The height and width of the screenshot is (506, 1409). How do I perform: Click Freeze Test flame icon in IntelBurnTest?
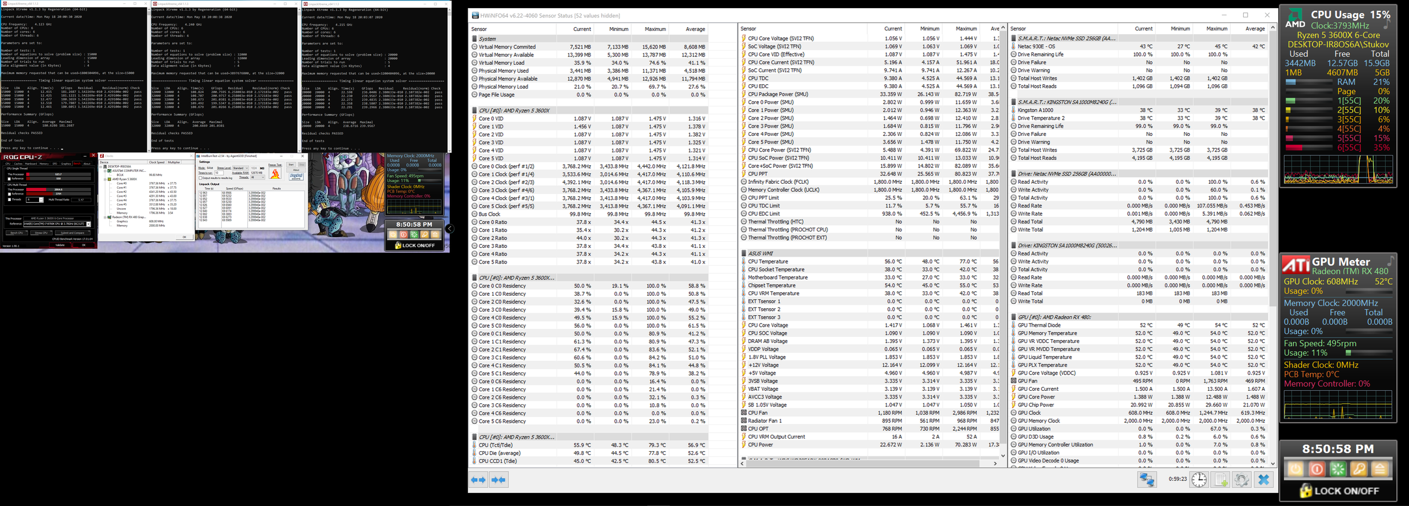coord(275,173)
